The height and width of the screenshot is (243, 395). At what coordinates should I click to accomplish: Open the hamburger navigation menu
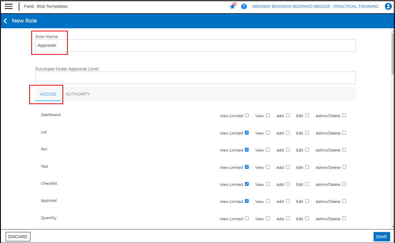(x=9, y=6)
